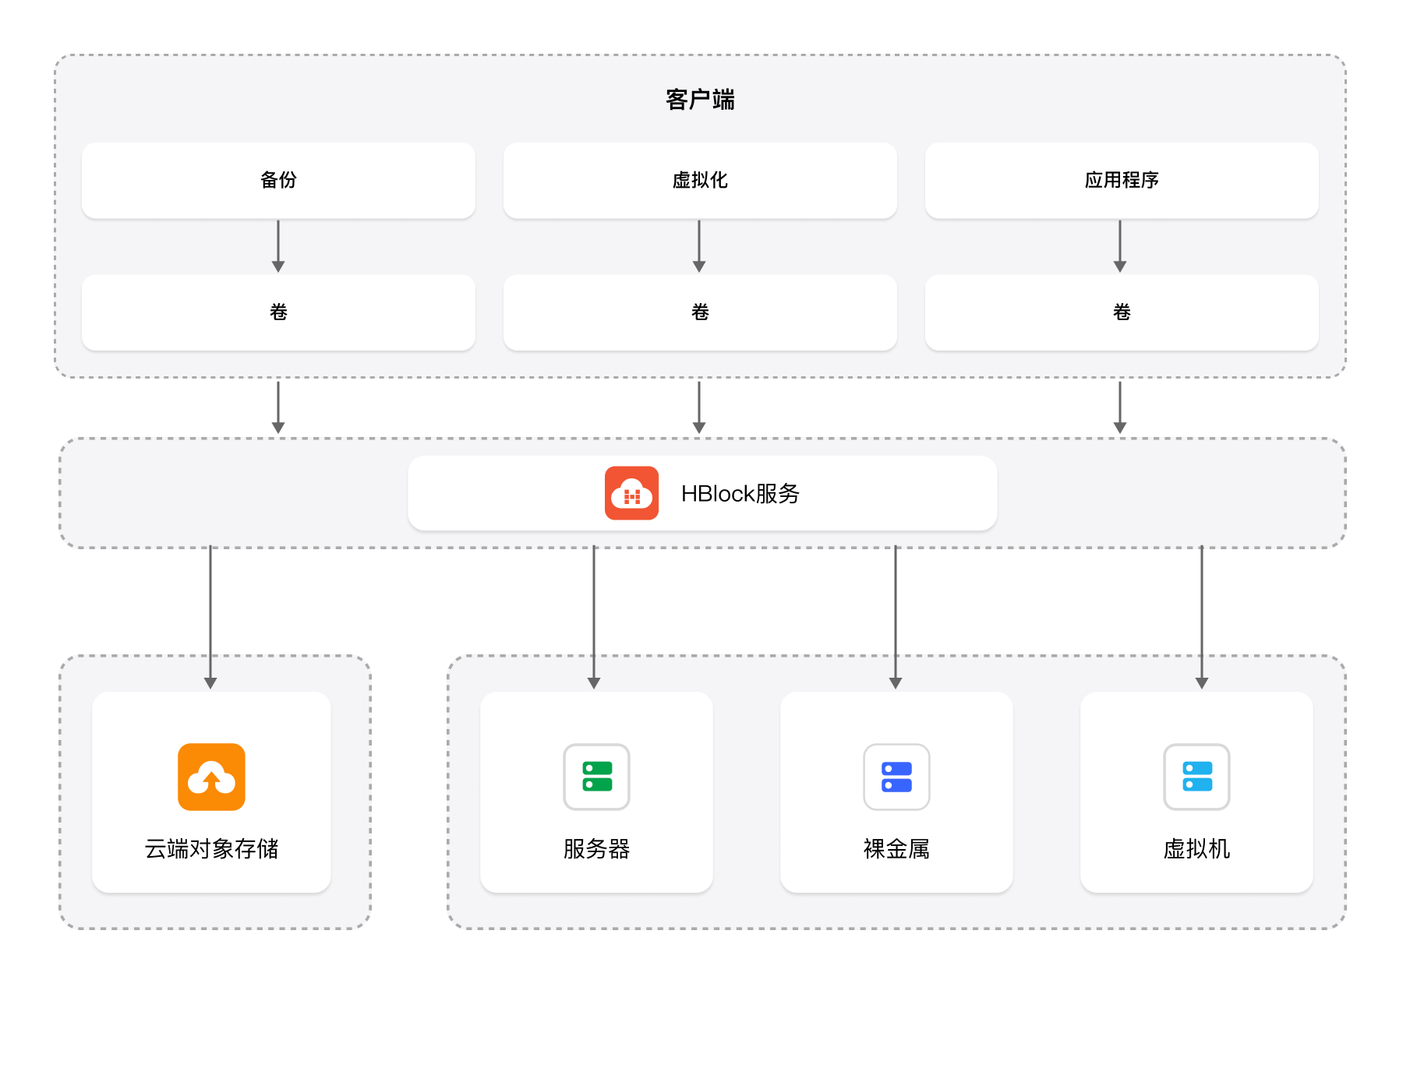
Task: Click the 卷 box under 备份
Action: coord(278,312)
